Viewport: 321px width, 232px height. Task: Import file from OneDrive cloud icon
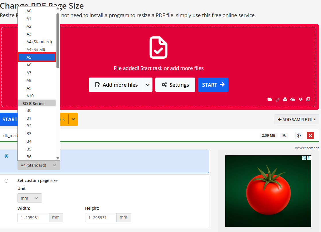293,99
